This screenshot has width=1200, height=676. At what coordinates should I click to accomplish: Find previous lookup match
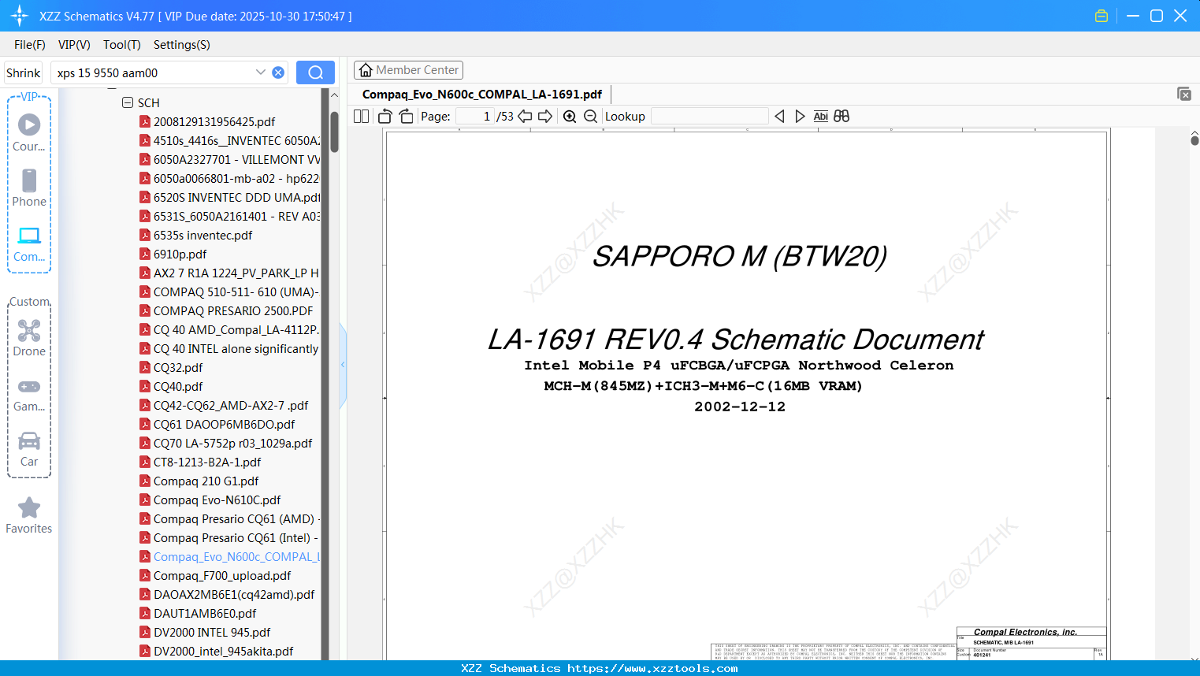click(x=779, y=116)
